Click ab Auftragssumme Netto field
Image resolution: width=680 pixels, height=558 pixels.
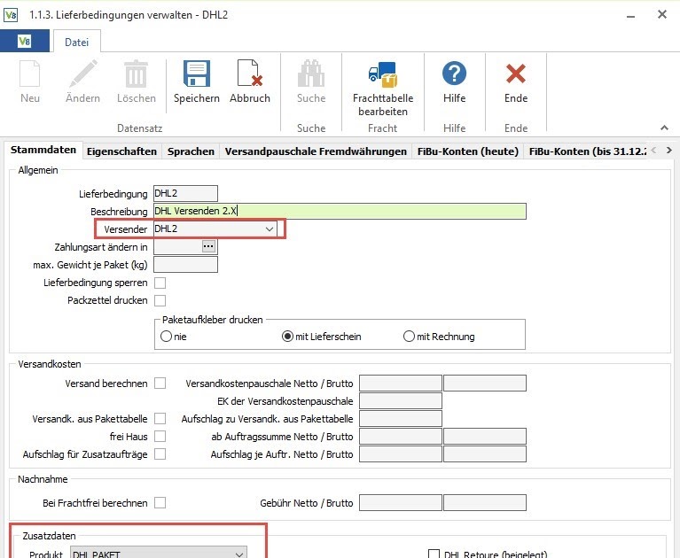click(400, 437)
